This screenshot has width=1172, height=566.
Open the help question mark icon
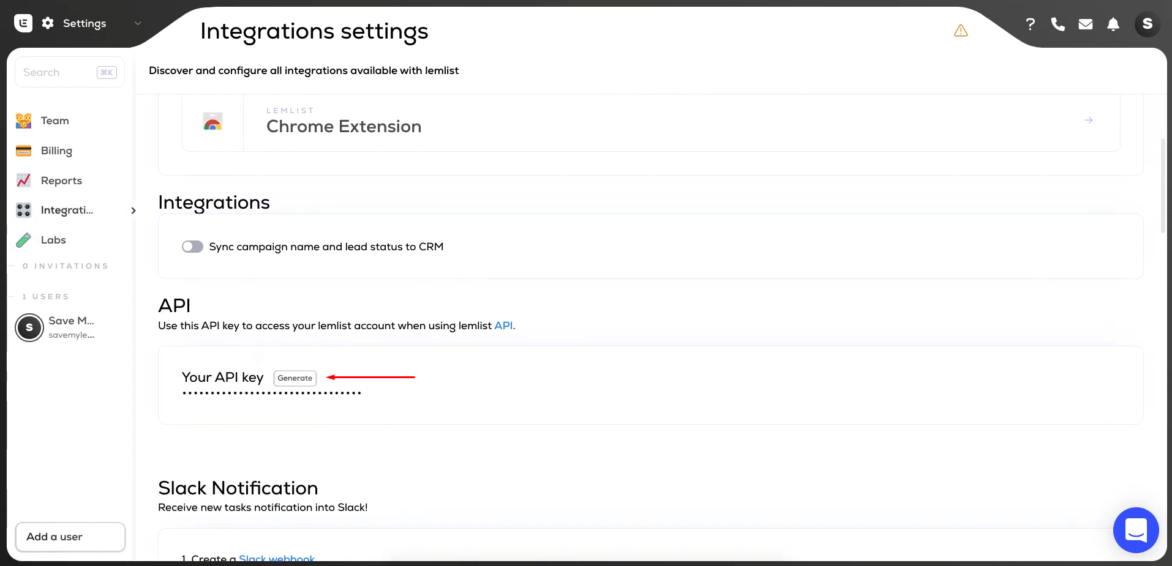pyautogui.click(x=1031, y=24)
